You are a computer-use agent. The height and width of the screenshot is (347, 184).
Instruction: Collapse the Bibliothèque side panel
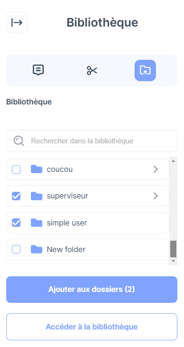(x=17, y=23)
